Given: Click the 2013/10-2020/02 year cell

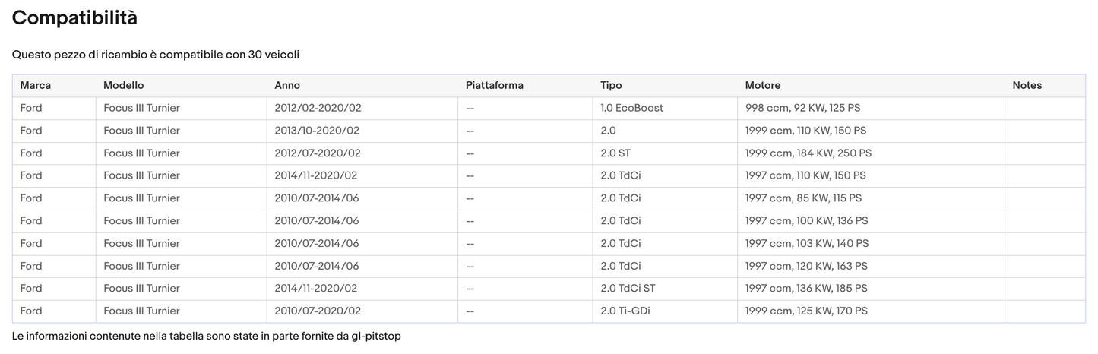Looking at the screenshot, I should tap(317, 131).
